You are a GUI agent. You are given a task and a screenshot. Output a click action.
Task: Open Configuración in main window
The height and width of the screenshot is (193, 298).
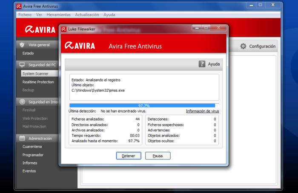[x=262, y=46]
